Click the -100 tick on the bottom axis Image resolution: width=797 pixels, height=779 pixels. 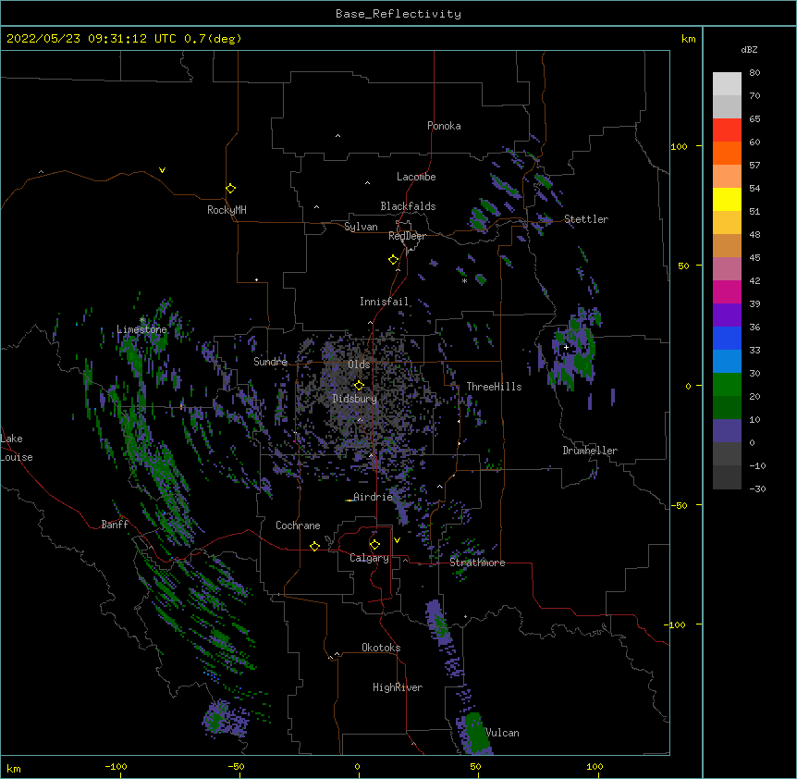pyautogui.click(x=116, y=766)
